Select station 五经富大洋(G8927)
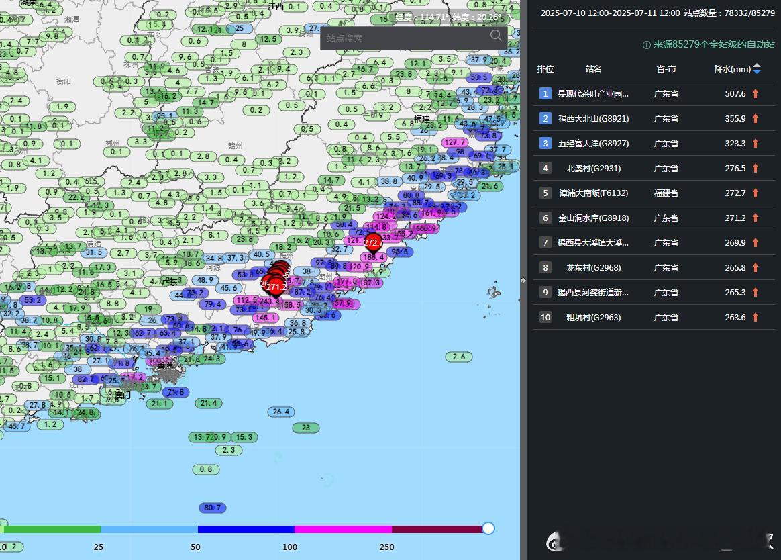This screenshot has height=560, width=781. click(593, 144)
